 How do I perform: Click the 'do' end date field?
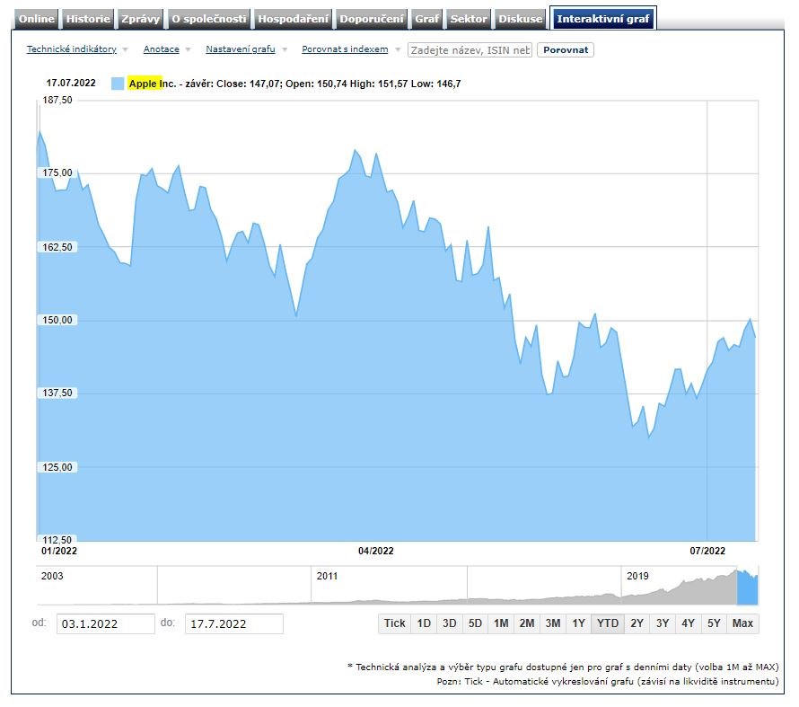click(x=233, y=623)
